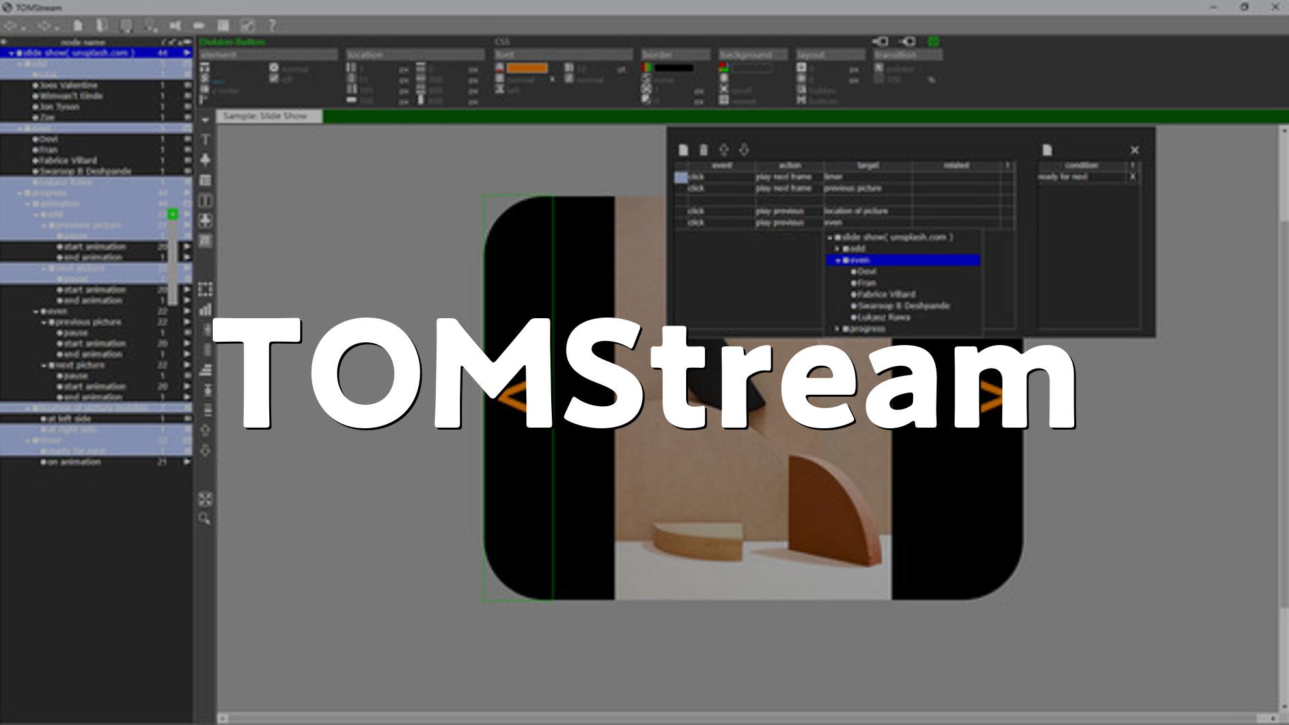Select the radio button in the element section

[x=274, y=68]
